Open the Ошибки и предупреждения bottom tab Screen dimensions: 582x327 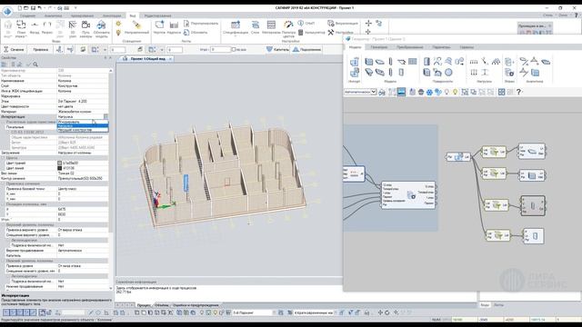[196, 305]
